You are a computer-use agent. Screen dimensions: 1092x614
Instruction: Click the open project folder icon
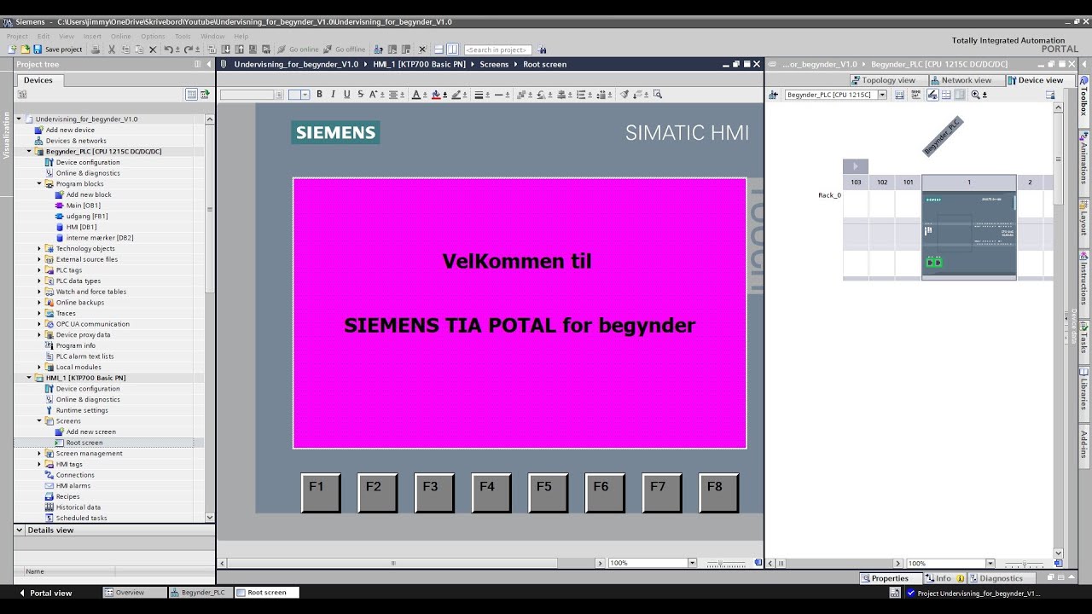25,49
